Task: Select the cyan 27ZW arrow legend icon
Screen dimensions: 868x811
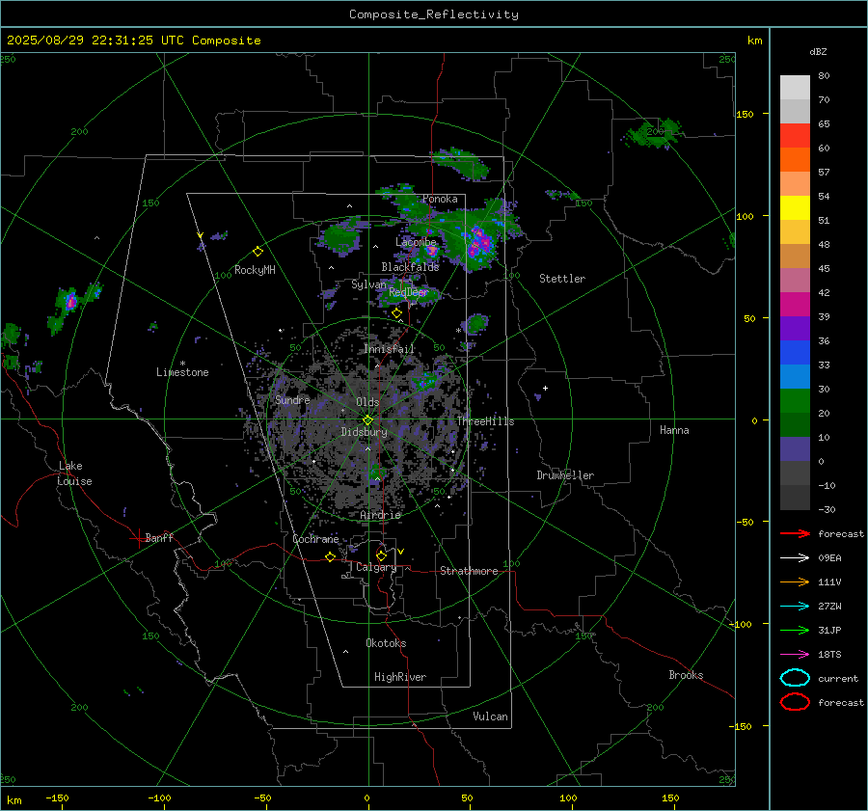Action: tap(795, 607)
